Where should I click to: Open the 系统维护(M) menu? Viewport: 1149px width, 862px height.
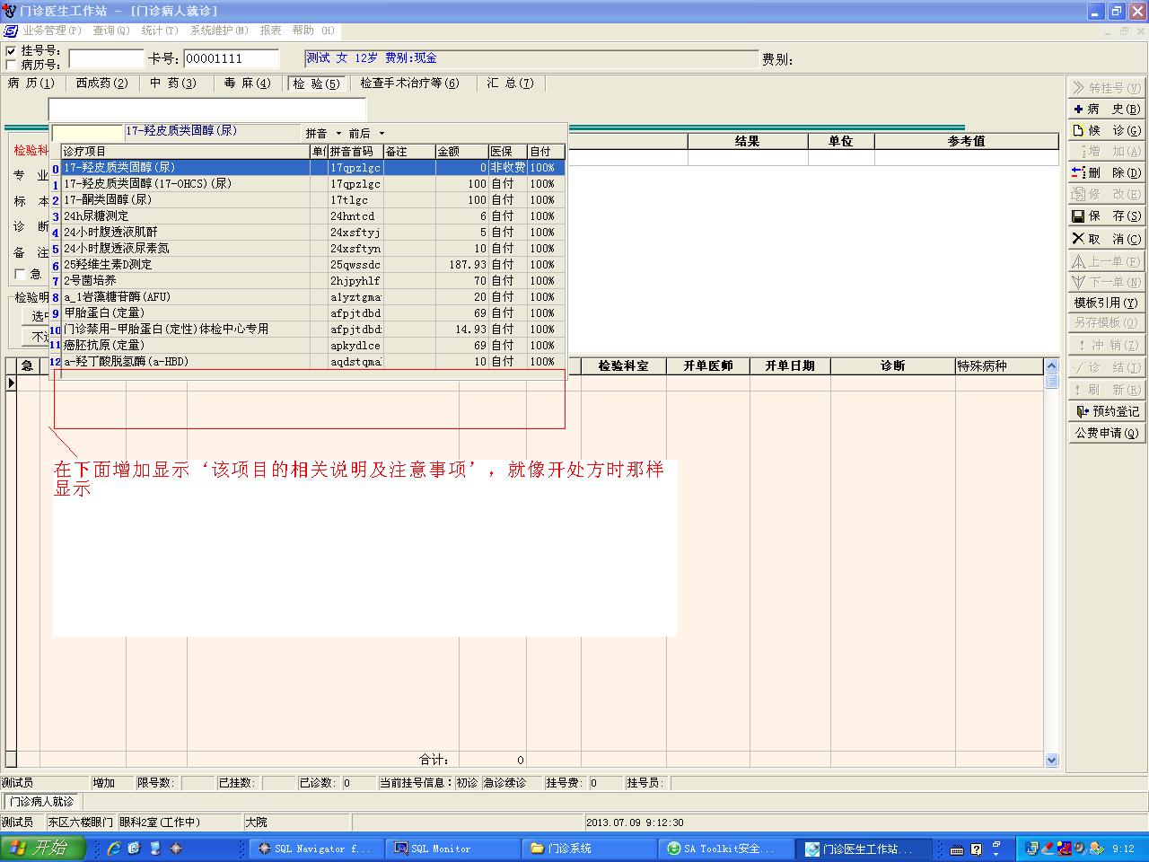[x=219, y=31]
